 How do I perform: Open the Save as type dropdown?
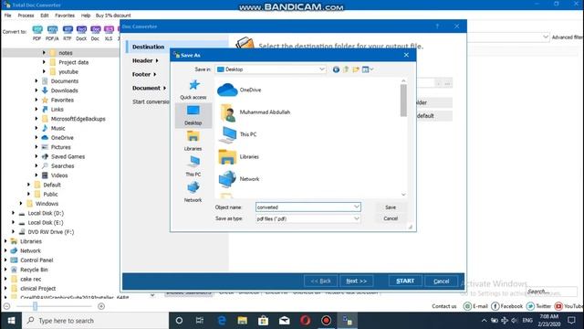[357, 218]
